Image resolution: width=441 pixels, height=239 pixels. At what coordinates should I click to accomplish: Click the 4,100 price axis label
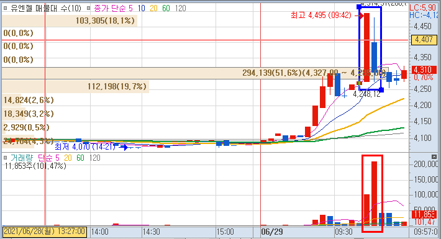[422, 138]
